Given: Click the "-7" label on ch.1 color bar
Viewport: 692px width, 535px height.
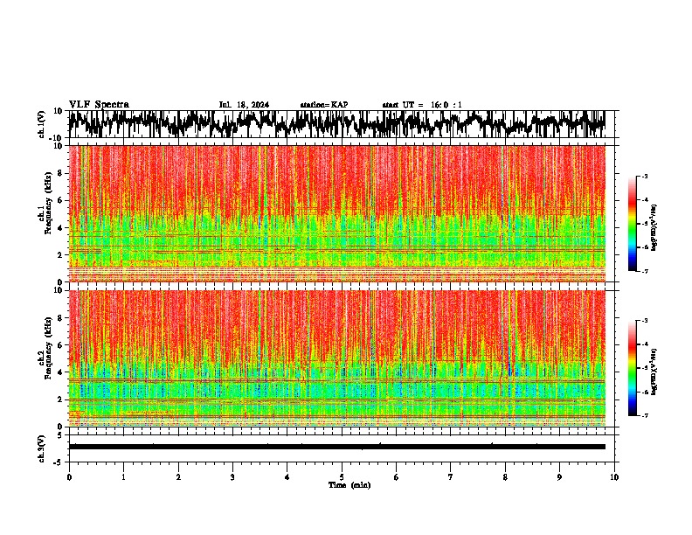Looking at the screenshot, I should pyautogui.click(x=644, y=271).
